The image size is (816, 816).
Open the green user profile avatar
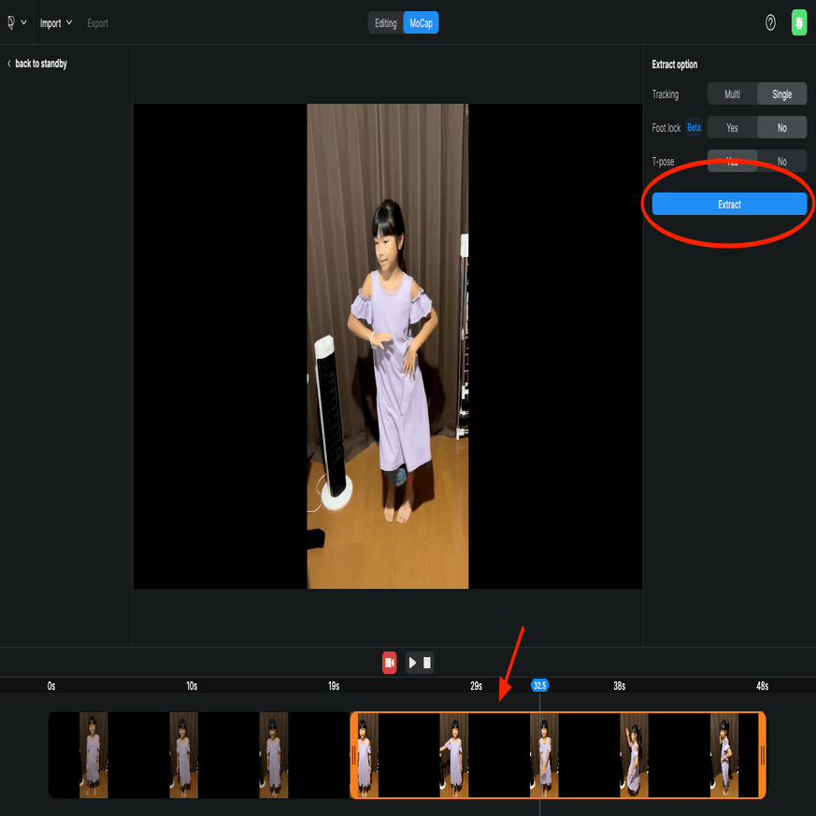(x=799, y=22)
